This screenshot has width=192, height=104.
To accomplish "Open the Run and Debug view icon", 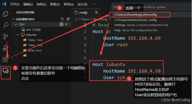I will coord(6,48).
